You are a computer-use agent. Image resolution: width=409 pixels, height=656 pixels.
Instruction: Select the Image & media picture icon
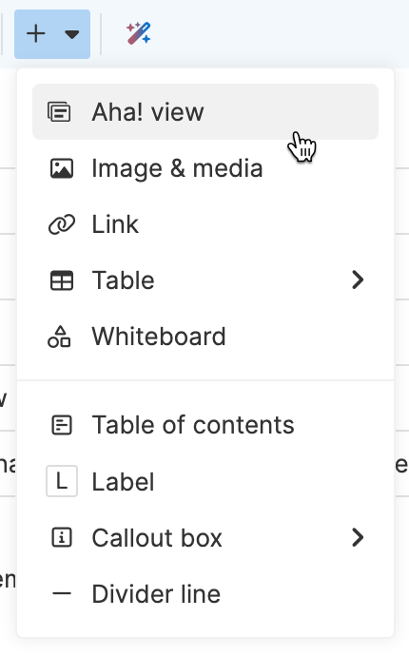pyautogui.click(x=62, y=168)
